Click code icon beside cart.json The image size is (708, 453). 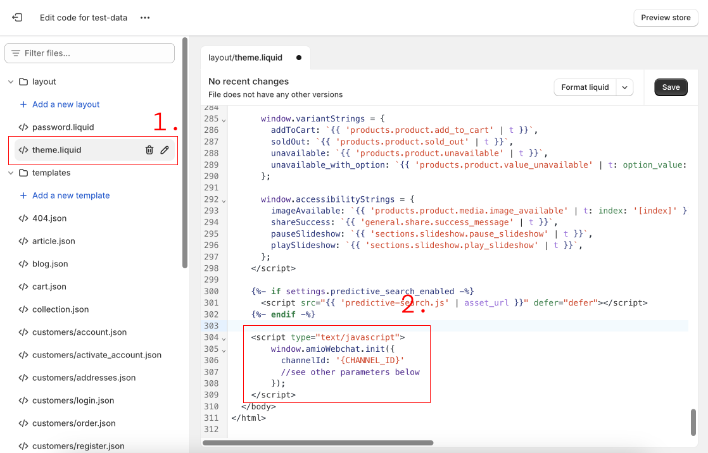tap(23, 287)
